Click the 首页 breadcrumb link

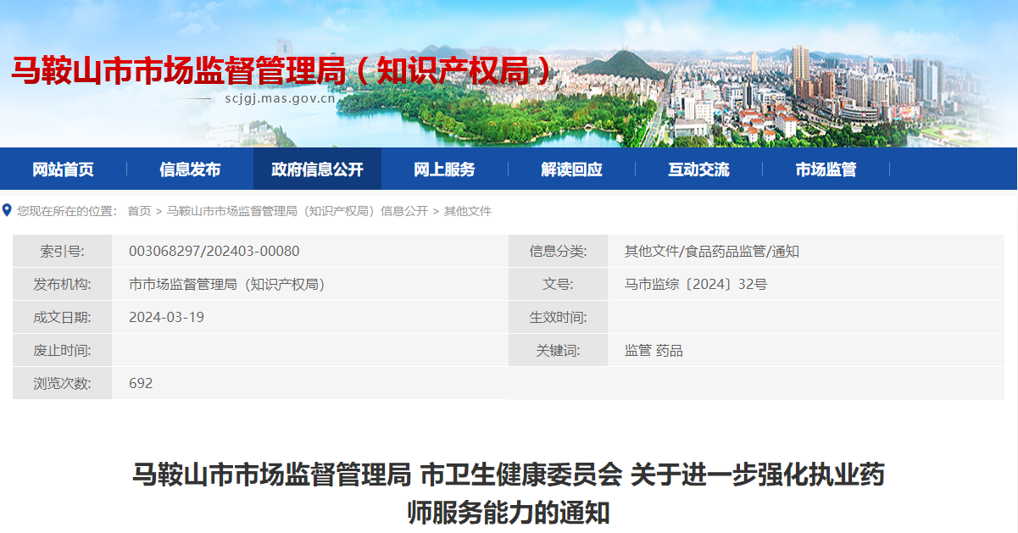(x=139, y=211)
